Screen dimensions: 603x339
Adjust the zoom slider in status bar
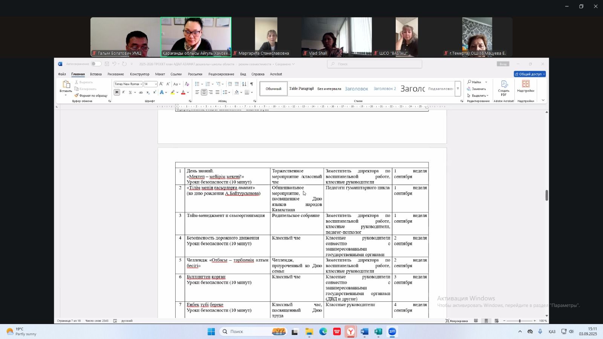pos(519,321)
